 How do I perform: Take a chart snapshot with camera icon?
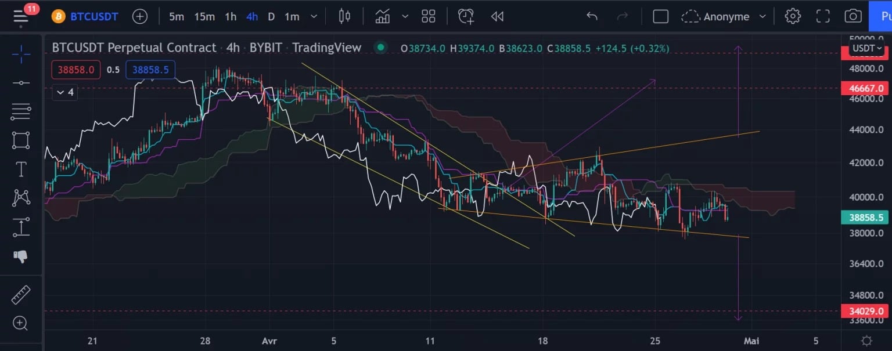click(853, 16)
